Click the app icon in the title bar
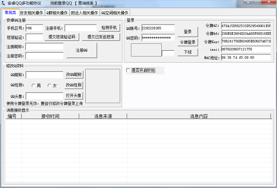This screenshot has height=188, width=277. (4, 3)
